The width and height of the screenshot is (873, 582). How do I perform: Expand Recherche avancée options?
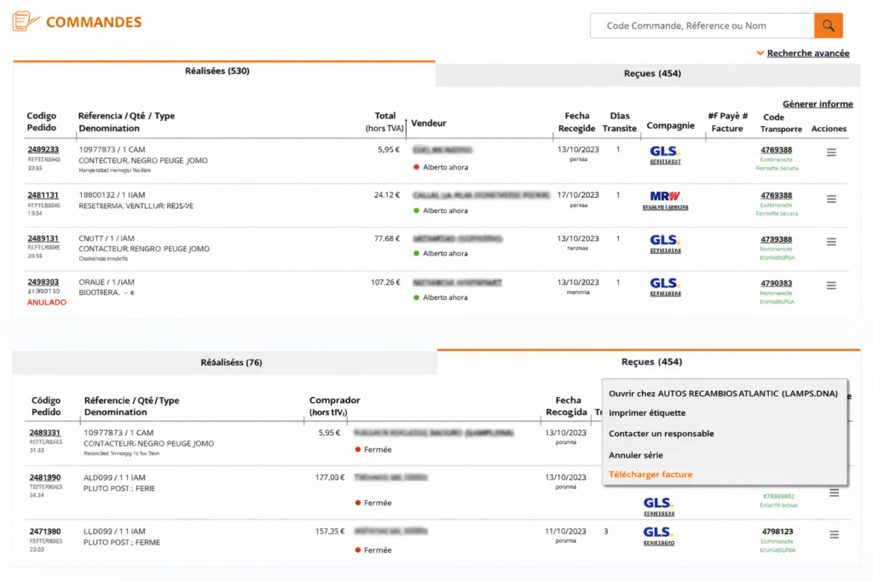tap(807, 53)
